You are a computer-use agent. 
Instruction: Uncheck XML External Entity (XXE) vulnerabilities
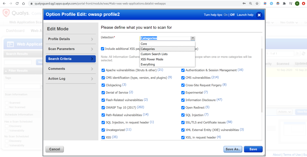click(183, 130)
